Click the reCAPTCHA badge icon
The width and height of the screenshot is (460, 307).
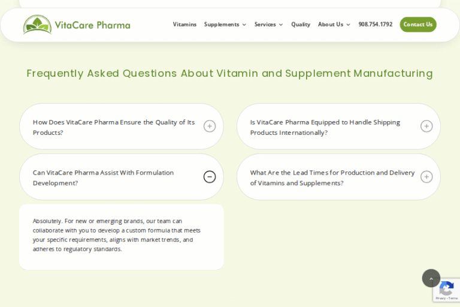[x=446, y=289]
